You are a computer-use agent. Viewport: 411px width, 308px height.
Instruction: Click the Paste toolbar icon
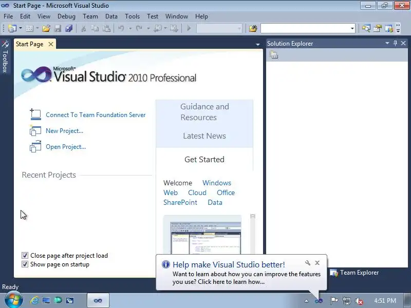(106, 28)
